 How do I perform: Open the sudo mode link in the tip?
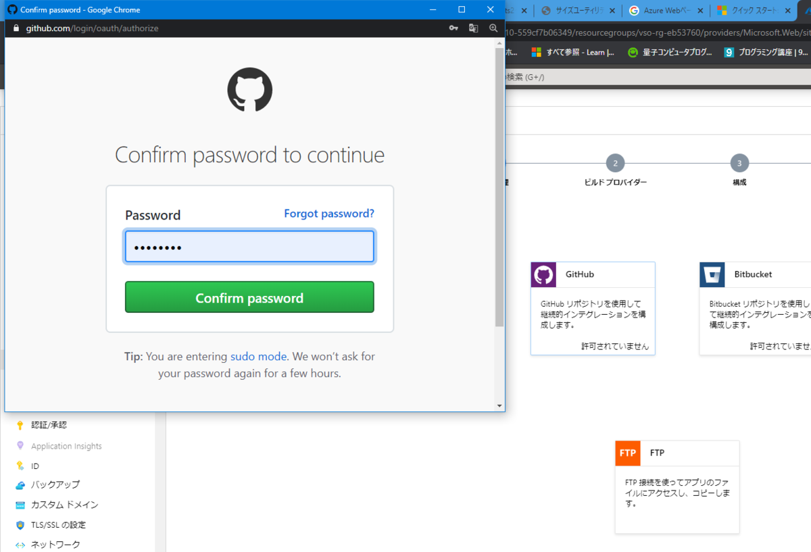point(259,356)
